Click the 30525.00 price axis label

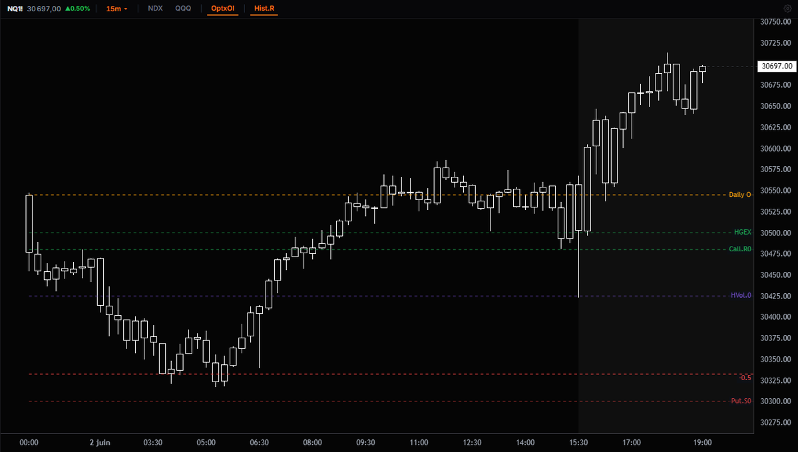(x=775, y=211)
